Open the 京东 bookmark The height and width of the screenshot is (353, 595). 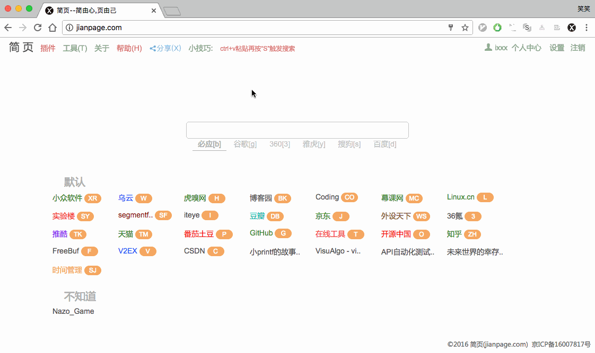coord(323,216)
